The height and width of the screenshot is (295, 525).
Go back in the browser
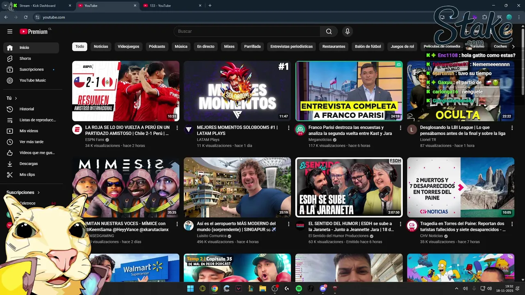pyautogui.click(x=6, y=17)
